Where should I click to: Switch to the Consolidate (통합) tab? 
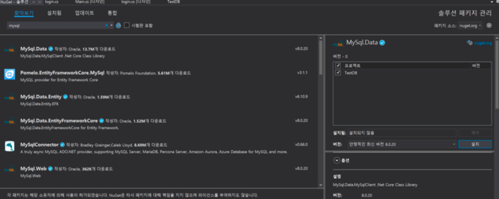[112, 13]
